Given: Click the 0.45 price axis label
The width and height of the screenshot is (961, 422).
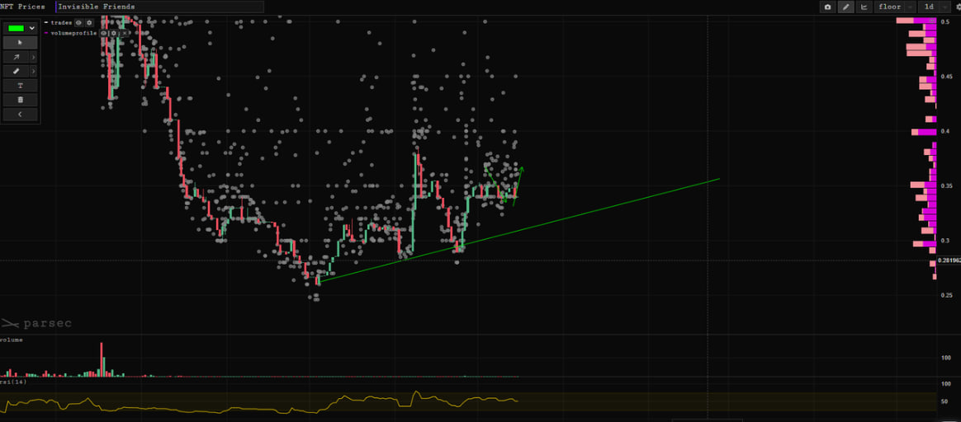Looking at the screenshot, I should [948, 77].
